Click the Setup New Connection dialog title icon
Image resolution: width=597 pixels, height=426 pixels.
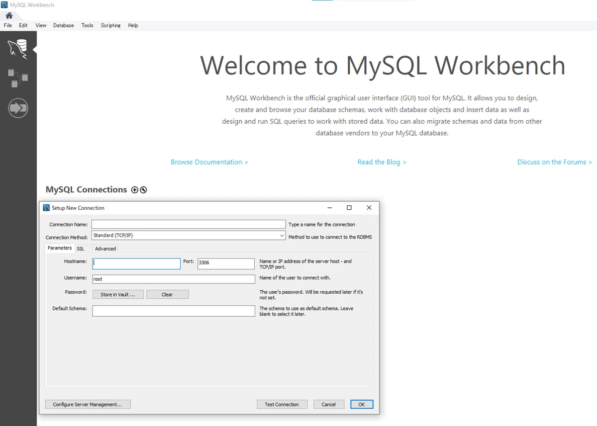(x=46, y=208)
